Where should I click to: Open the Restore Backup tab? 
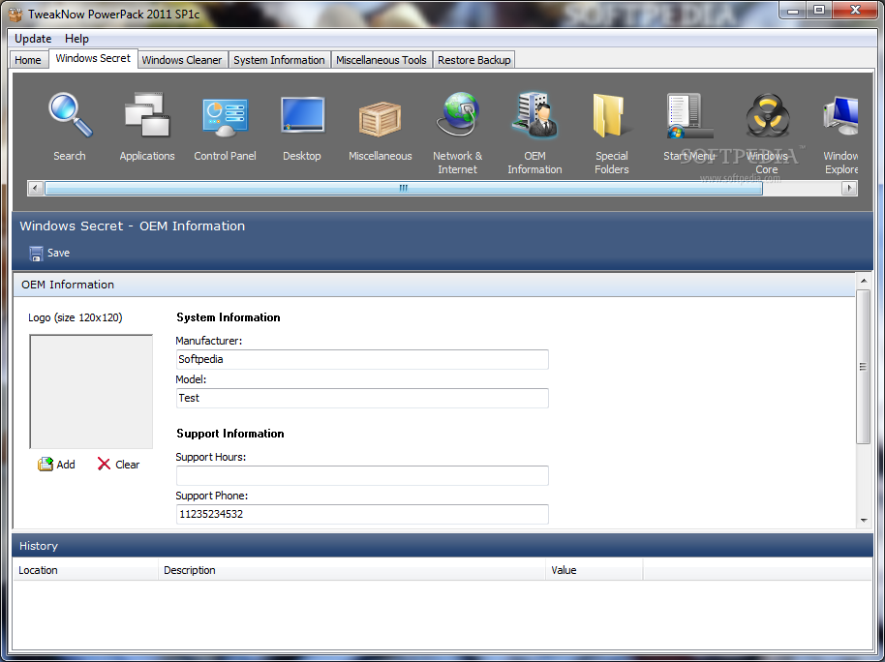point(474,60)
